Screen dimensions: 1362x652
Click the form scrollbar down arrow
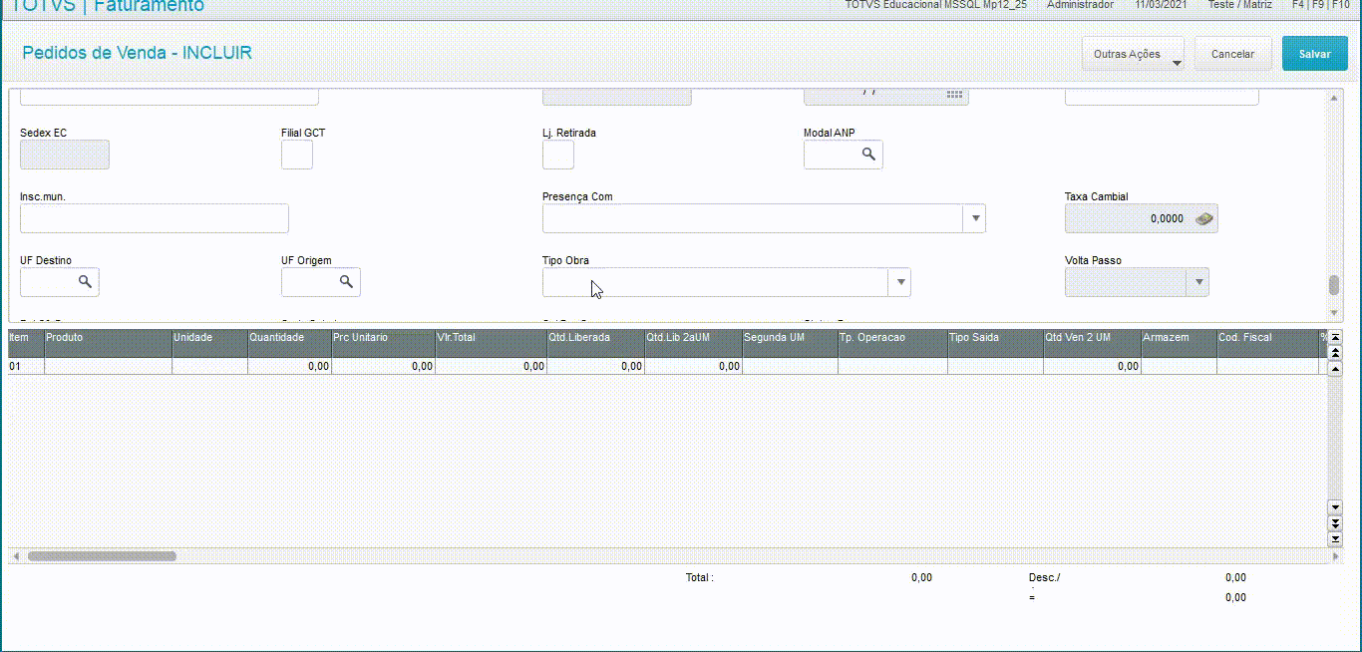[1335, 312]
